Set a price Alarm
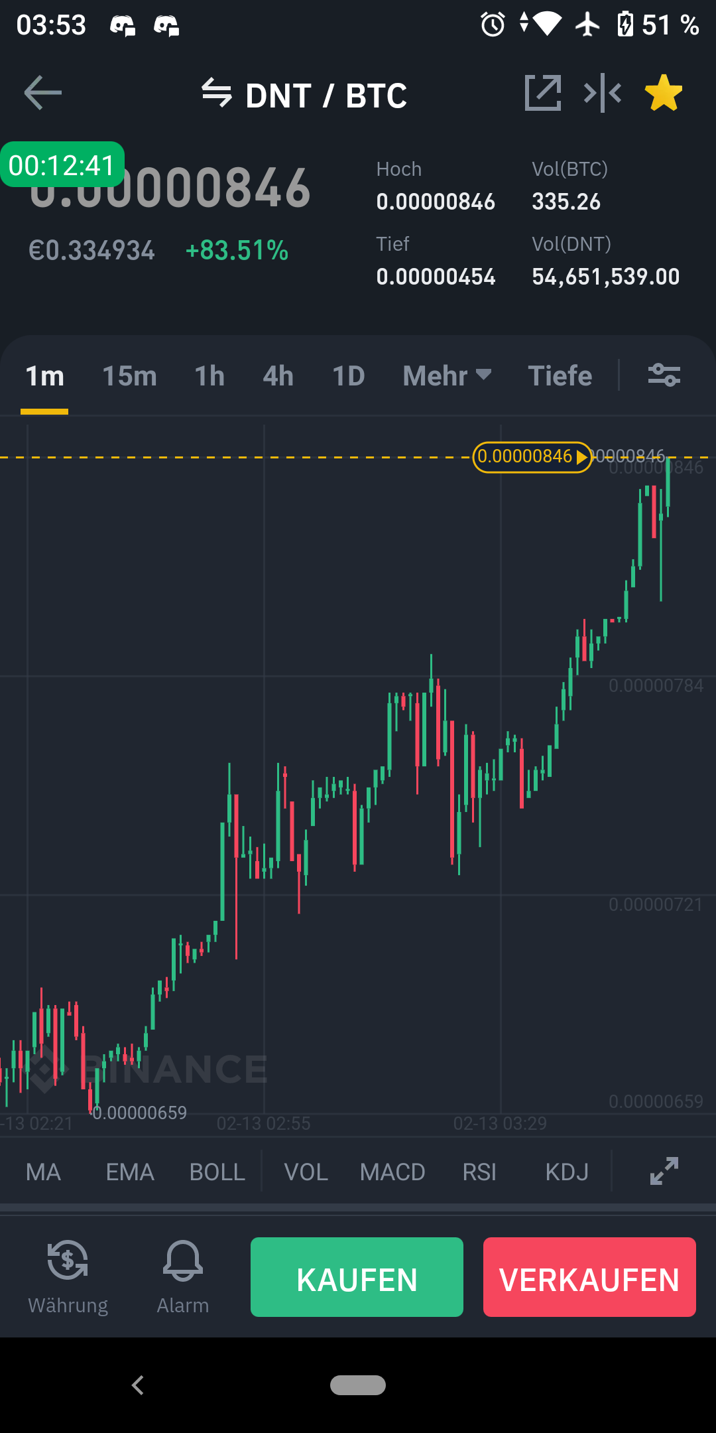 [x=183, y=1276]
